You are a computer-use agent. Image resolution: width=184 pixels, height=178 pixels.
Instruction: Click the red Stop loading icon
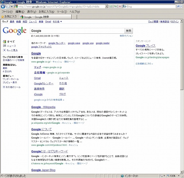(x=120, y=6)
